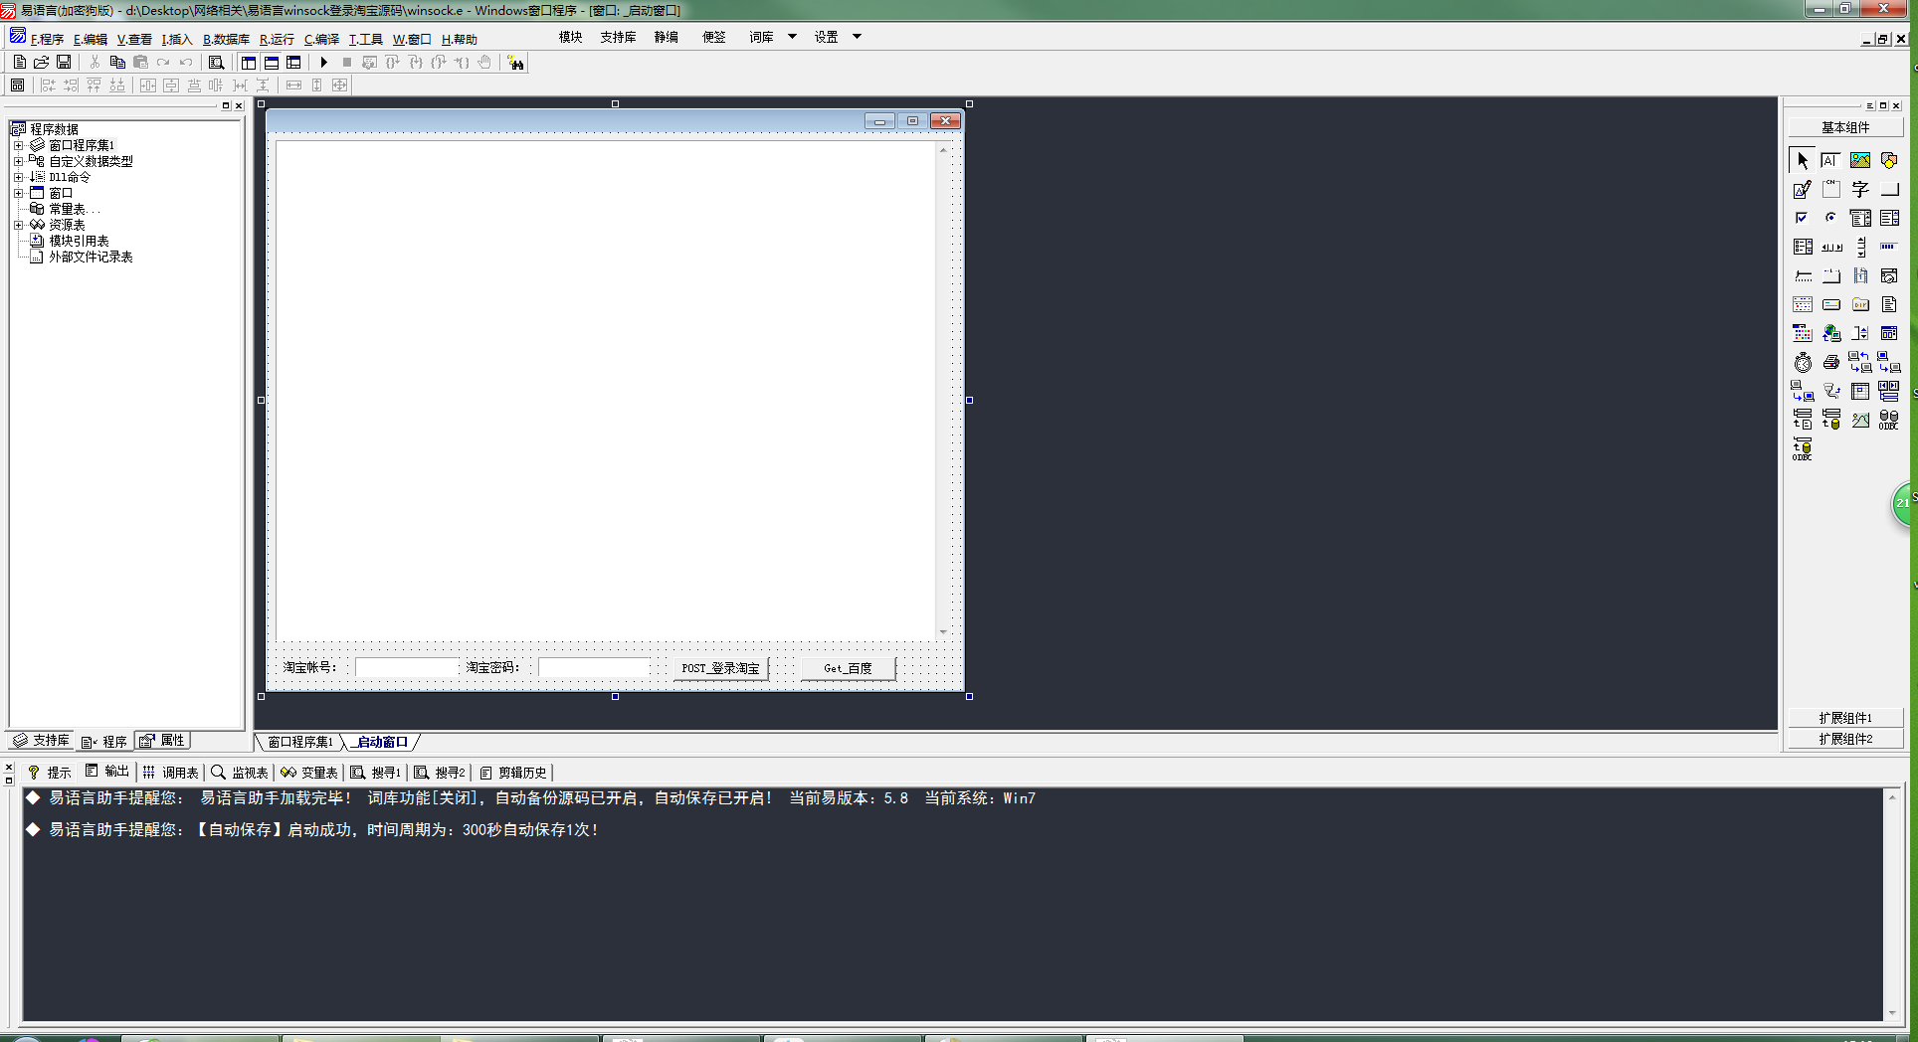Open the 词库 dropdown arrow
This screenshot has height=1042, width=1918.
[x=792, y=37]
